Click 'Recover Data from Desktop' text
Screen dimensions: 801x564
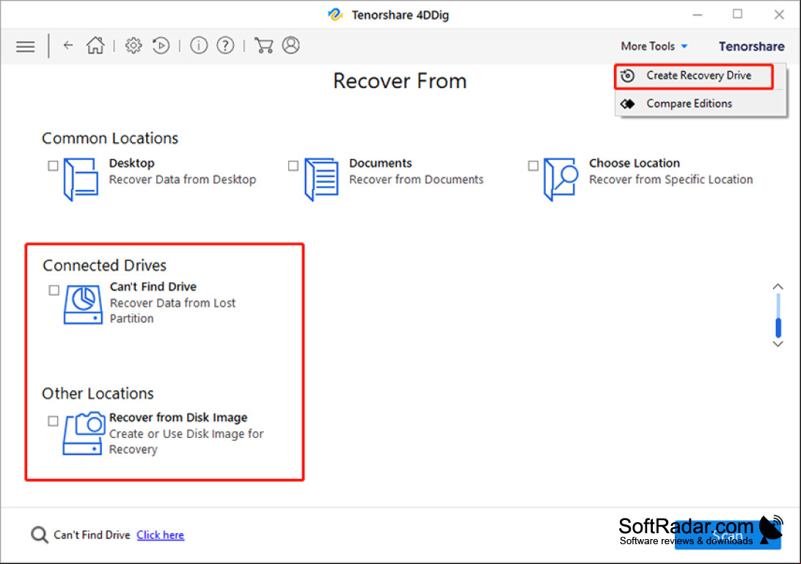point(183,180)
